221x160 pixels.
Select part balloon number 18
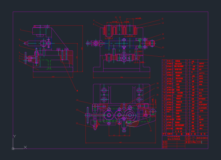tap(157, 83)
